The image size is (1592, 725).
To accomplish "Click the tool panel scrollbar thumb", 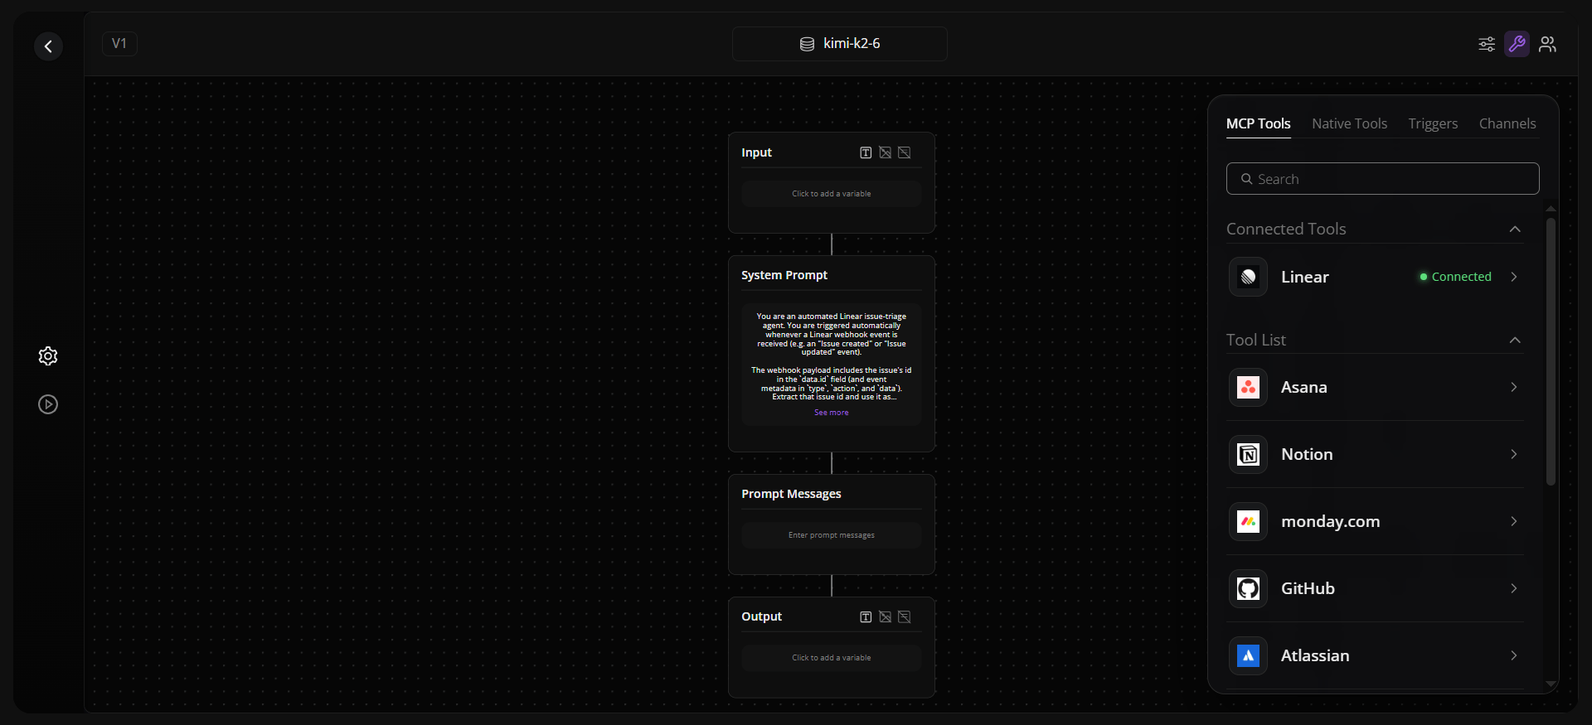I will pyautogui.click(x=1551, y=350).
